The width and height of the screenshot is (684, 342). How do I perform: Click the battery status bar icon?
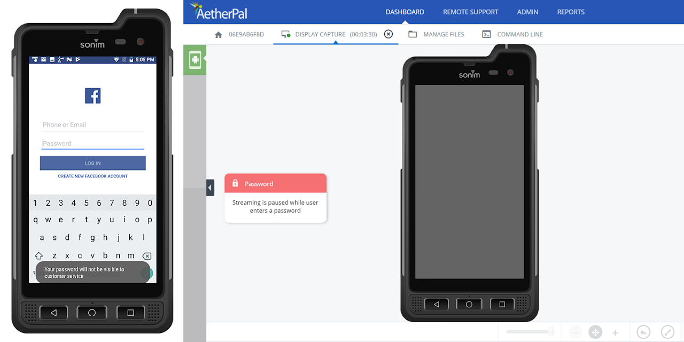click(131, 59)
